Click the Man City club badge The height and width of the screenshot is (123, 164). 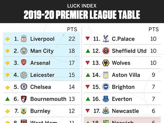[x=24, y=51]
